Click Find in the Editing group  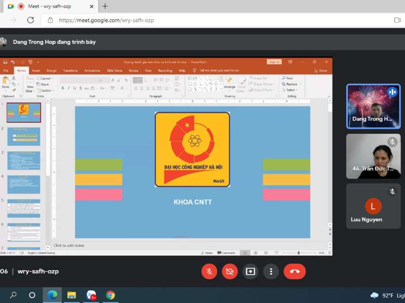pos(289,78)
